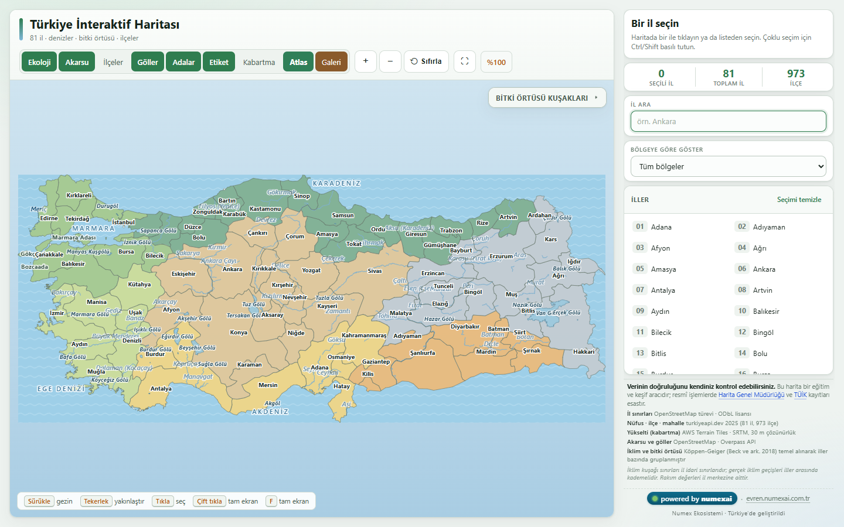Toggle the Akarsu rivers layer
Screen dimensions: 844x527
(77, 62)
